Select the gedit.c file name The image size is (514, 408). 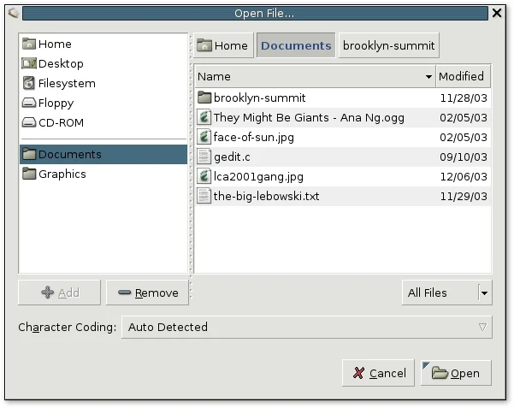pos(232,157)
